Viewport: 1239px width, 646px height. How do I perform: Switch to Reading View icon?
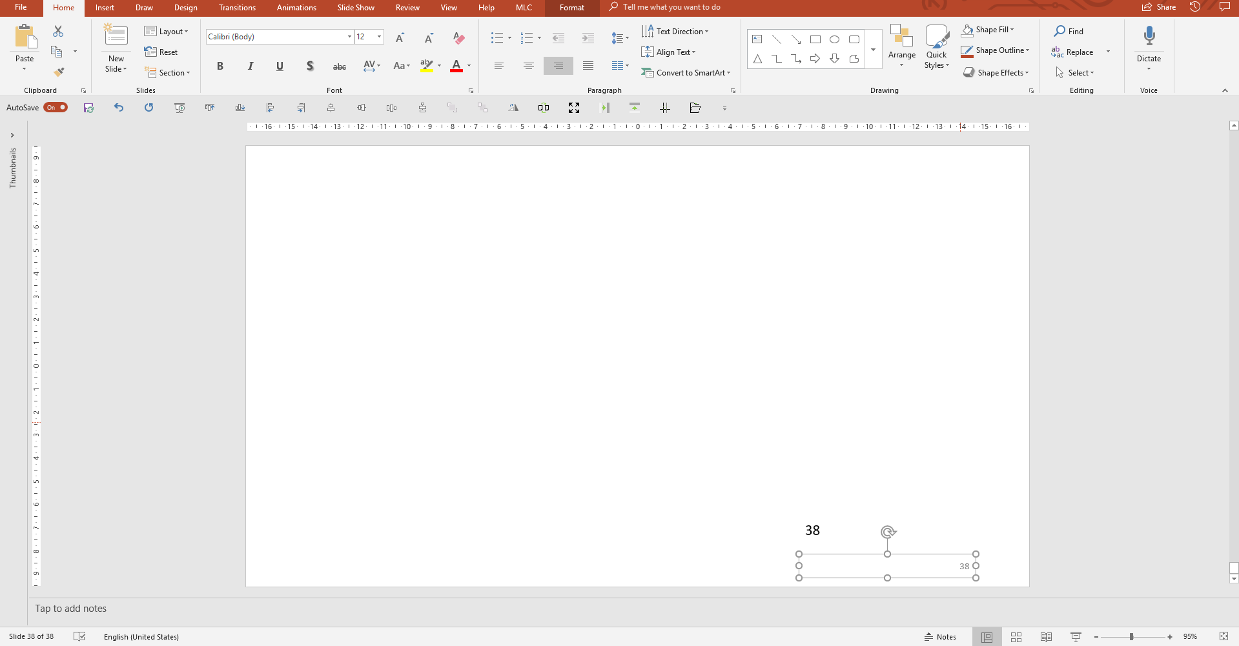click(1046, 637)
